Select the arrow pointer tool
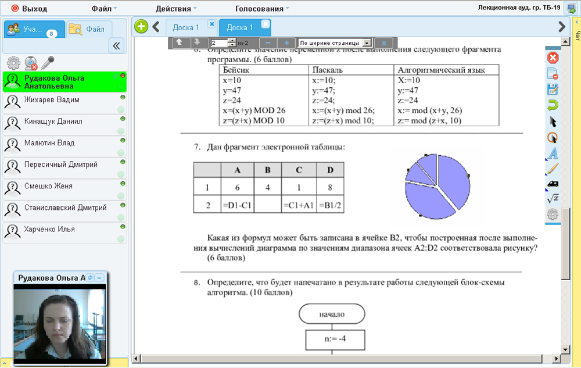Image resolution: width=581 pixels, height=368 pixels. [553, 122]
